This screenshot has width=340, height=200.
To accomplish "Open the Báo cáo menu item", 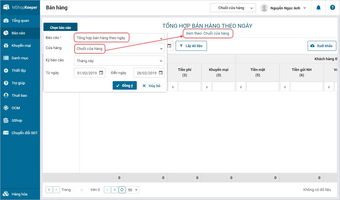I will tap(20, 33).
